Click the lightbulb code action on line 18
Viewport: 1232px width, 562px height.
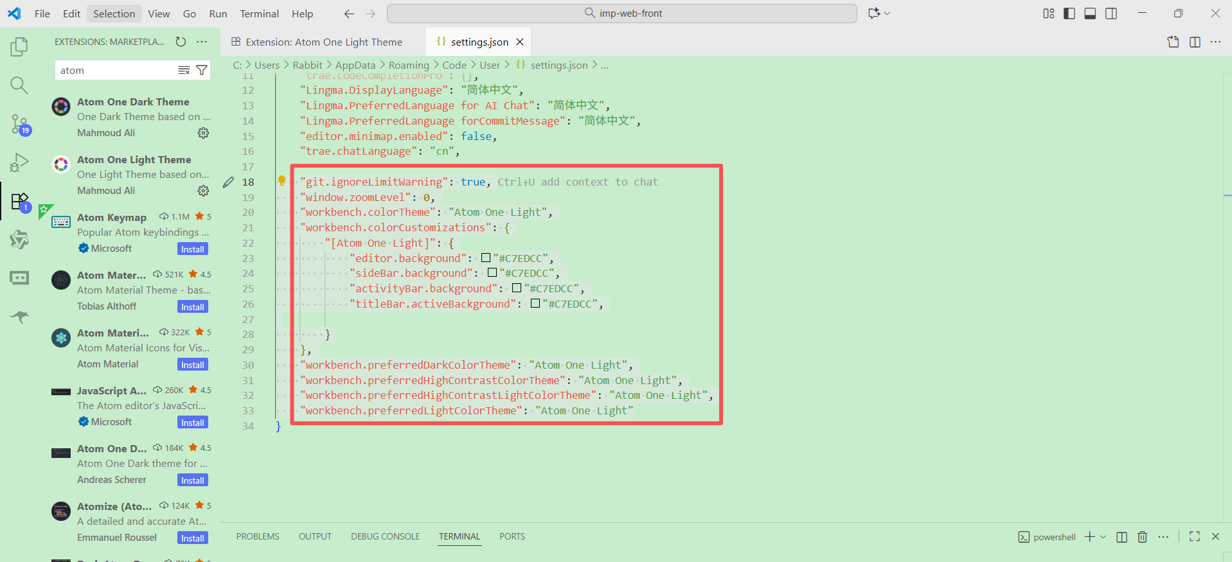[x=281, y=181]
